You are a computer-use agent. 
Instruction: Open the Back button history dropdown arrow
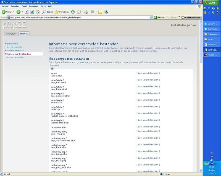(14, 12)
